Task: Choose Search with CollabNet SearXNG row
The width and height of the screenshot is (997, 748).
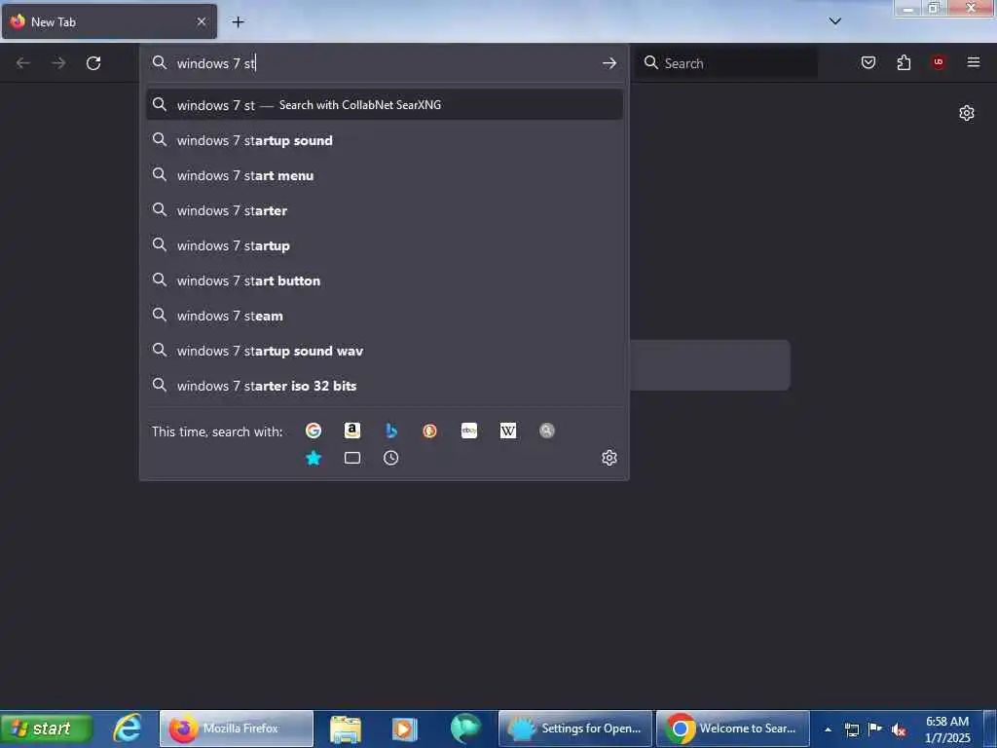Action: (x=384, y=105)
